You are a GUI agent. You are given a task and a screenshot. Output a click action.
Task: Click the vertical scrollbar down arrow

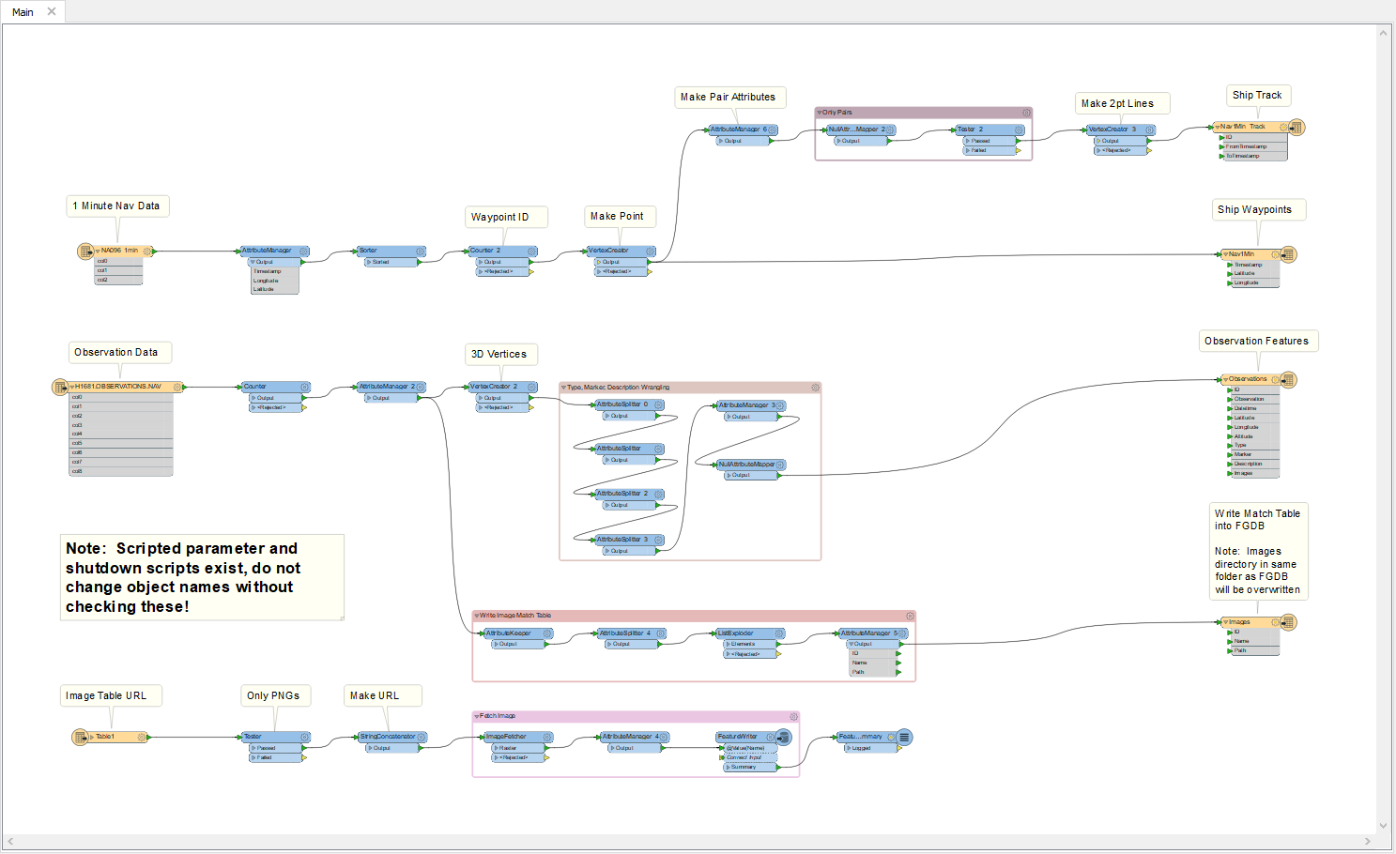tap(1383, 826)
